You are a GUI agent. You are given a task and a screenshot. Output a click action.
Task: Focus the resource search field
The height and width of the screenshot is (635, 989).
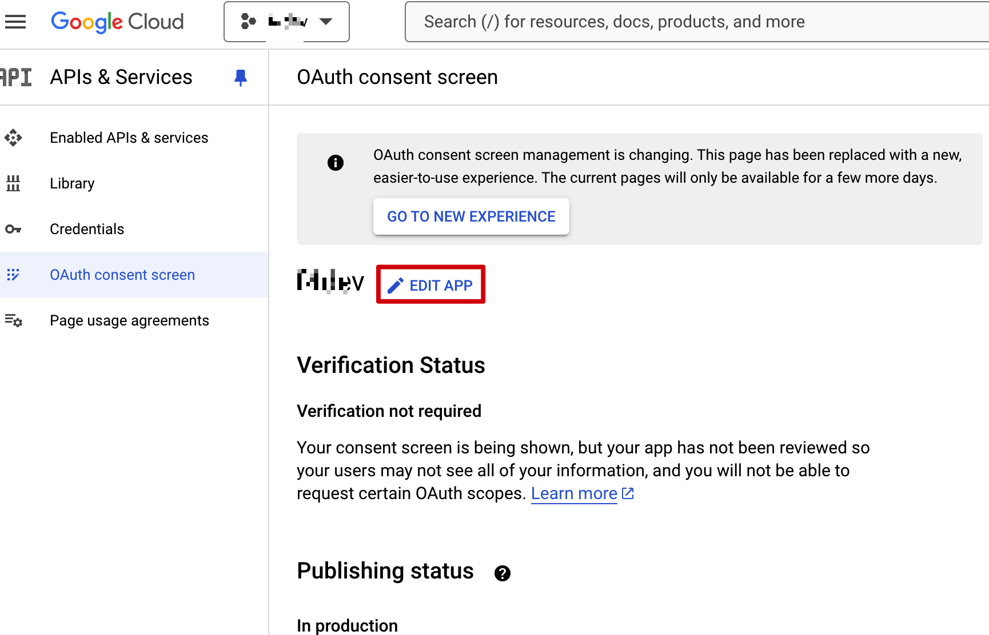(x=686, y=22)
